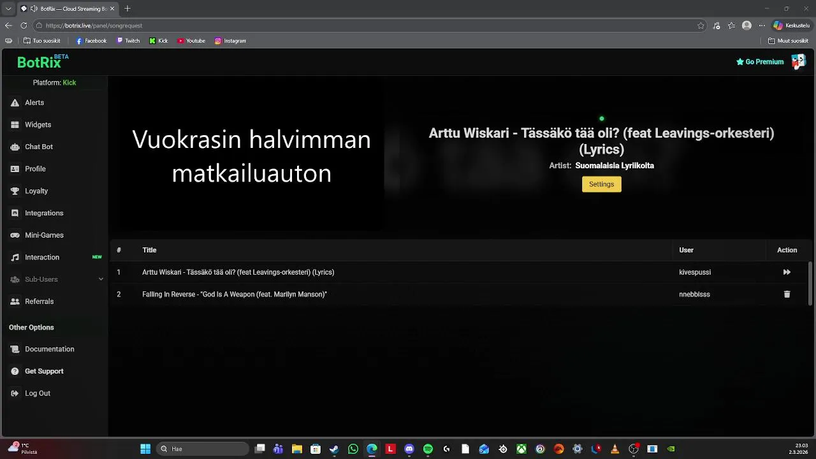Open VLC media player from taskbar
Viewport: 816px width, 459px height.
click(x=615, y=449)
